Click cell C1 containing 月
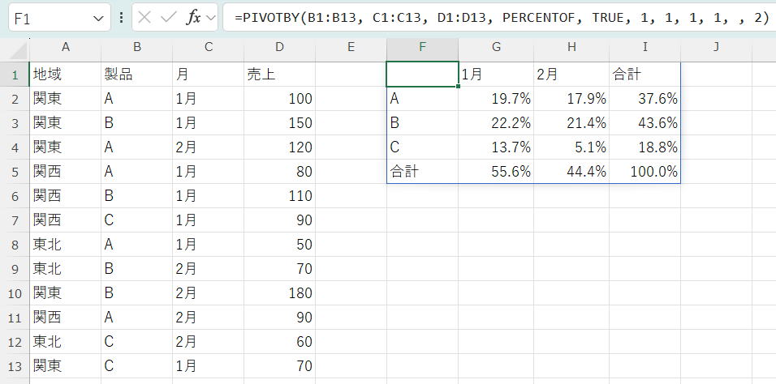Image resolution: width=776 pixels, height=384 pixels. [209, 75]
